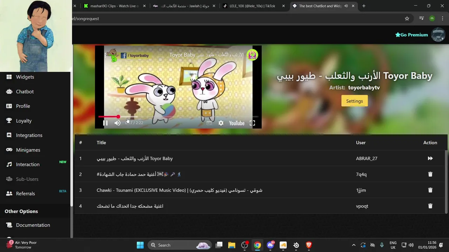Viewport: 449px width, 252px height.
Task: Click the Widgets grid icon
Action: [9, 77]
